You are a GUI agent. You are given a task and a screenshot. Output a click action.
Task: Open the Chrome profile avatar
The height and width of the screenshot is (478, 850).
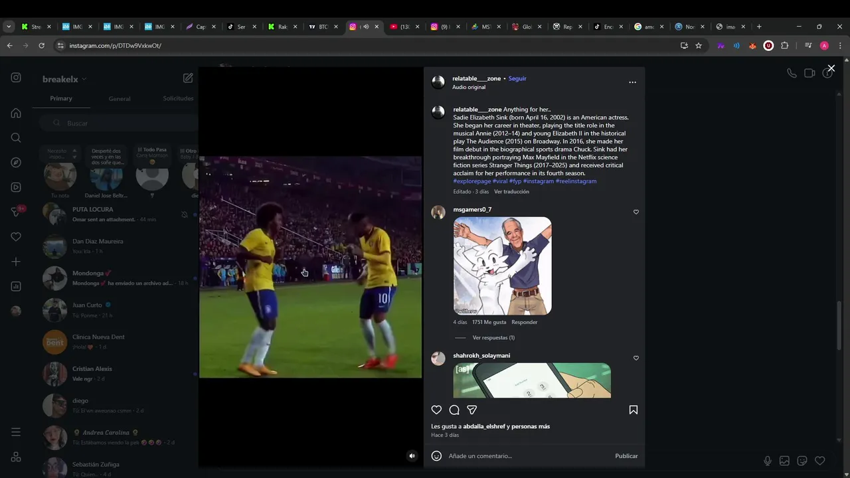[824, 46]
